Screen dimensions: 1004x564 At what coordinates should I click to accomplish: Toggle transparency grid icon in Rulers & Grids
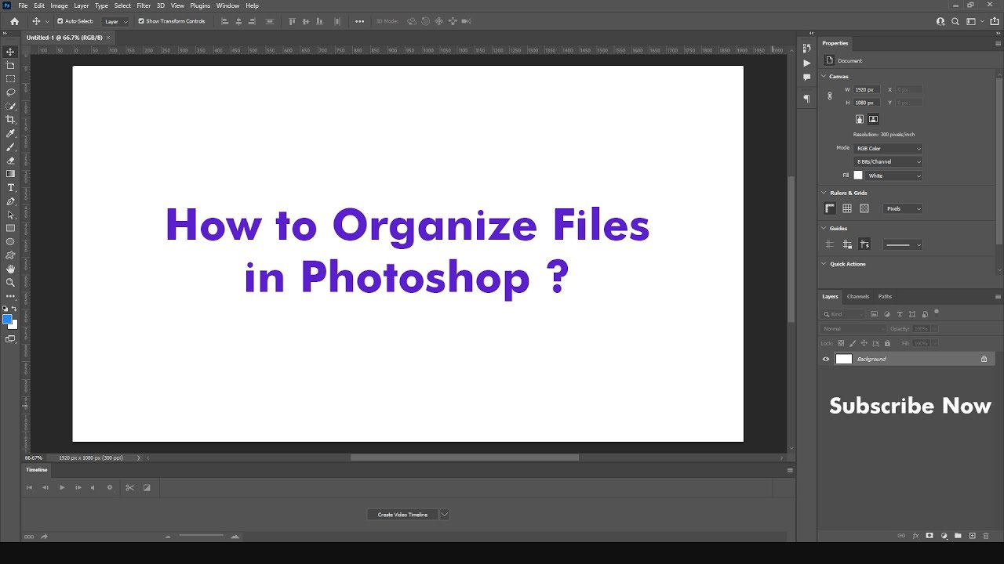864,208
